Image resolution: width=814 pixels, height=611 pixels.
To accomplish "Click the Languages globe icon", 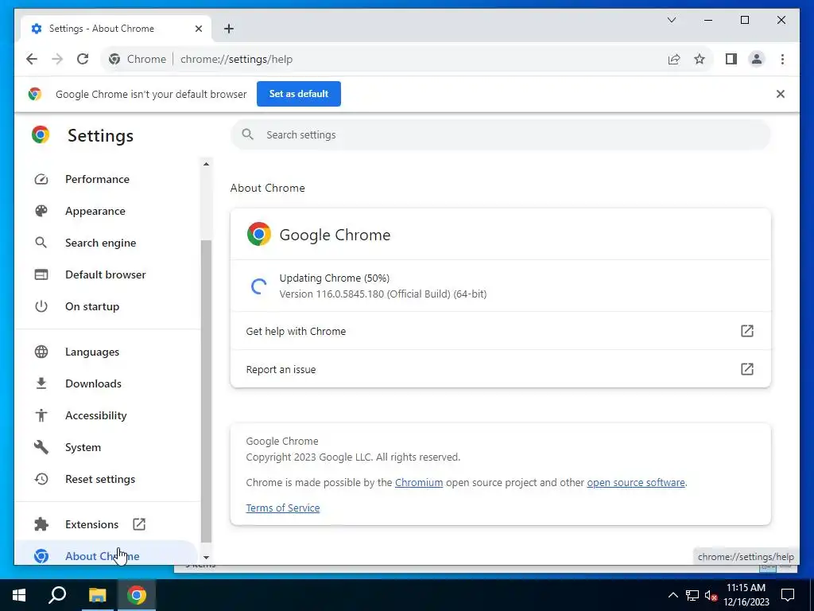I will [41, 352].
